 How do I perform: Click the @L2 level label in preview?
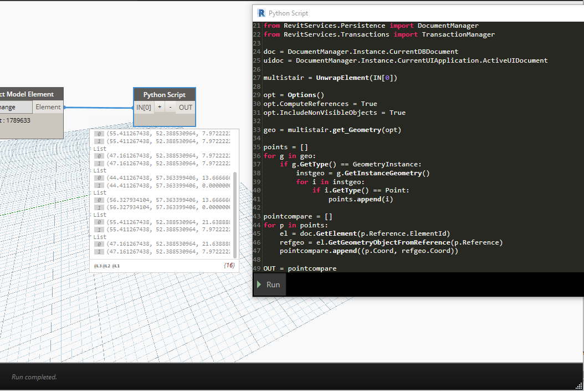coord(106,266)
